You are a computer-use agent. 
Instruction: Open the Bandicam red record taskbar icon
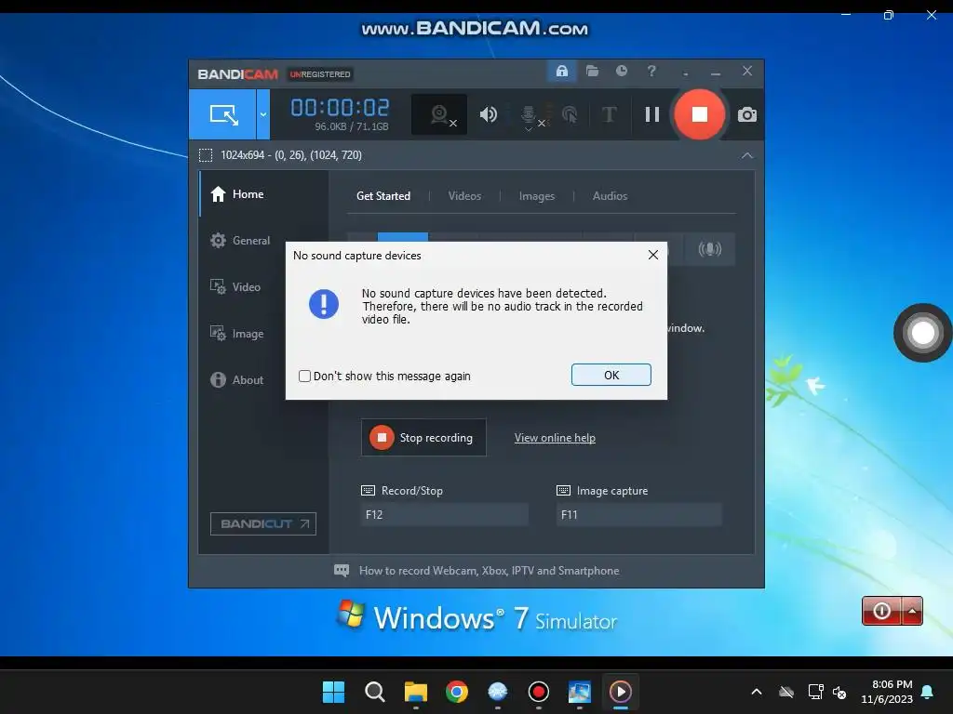point(539,692)
